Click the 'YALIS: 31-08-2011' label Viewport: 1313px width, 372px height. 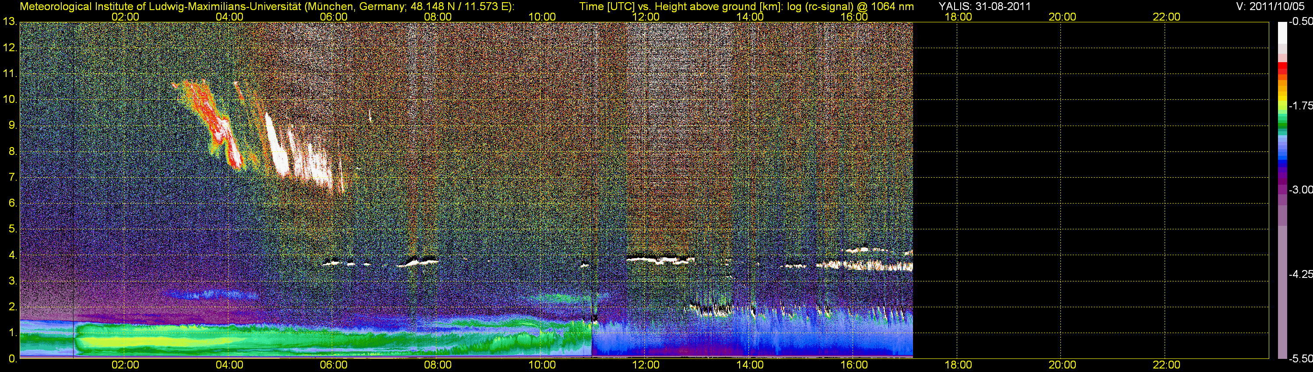985,7
